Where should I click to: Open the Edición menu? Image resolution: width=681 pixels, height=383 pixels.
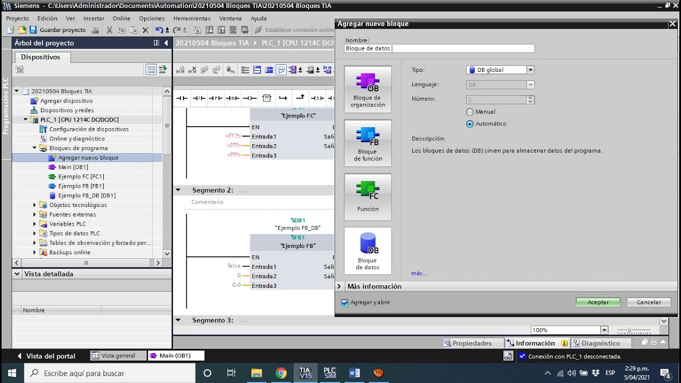click(47, 18)
